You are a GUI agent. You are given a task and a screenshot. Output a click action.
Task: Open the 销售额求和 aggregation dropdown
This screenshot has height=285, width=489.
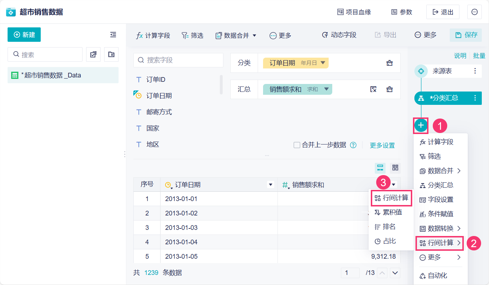coord(326,89)
